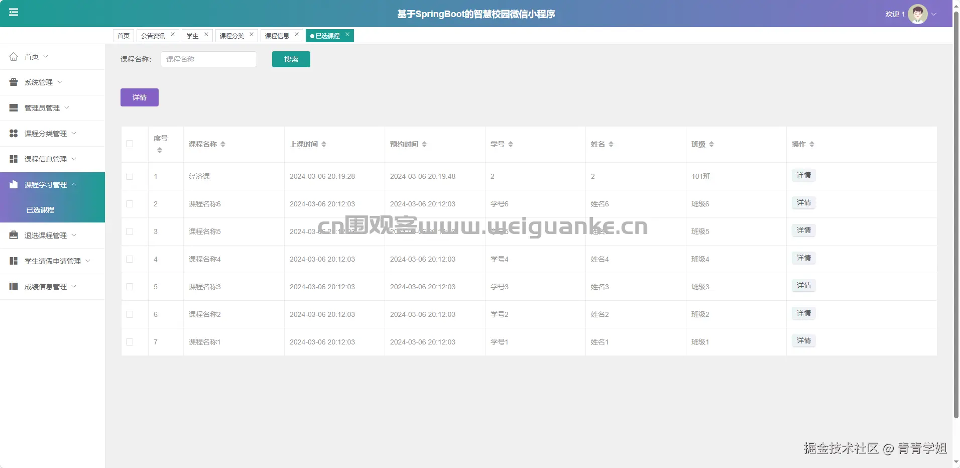960x468 pixels.
Task: Open the user dropdown arrow beside avatar
Action: [934, 14]
